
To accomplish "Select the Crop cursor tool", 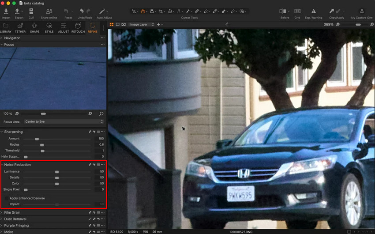I will 161,11.
